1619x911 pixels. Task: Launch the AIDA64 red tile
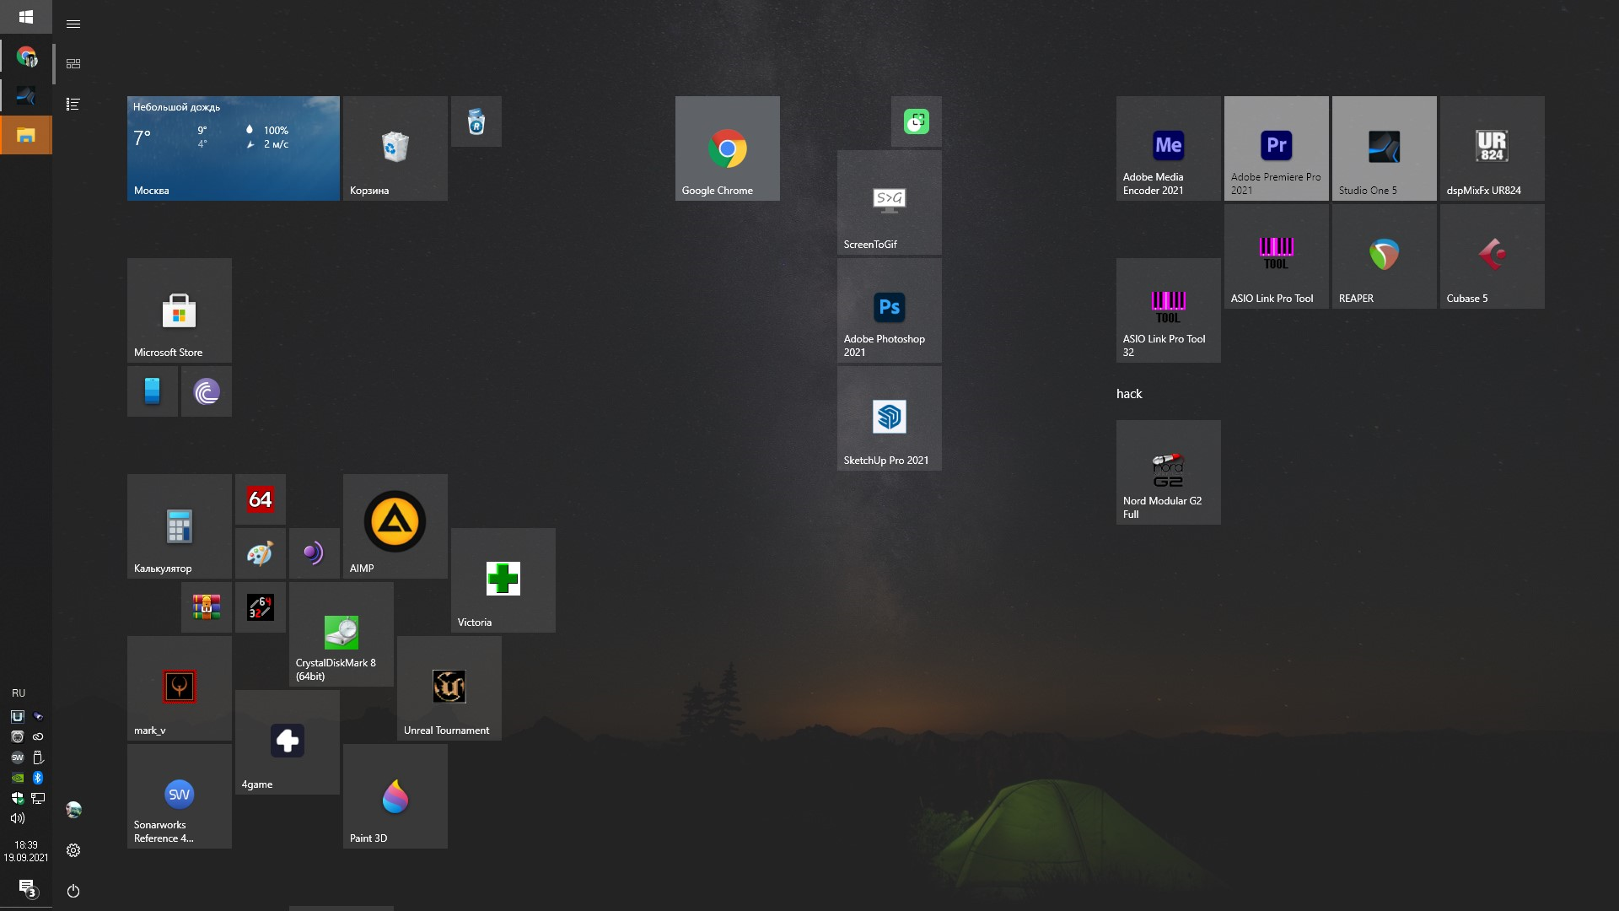[260, 499]
